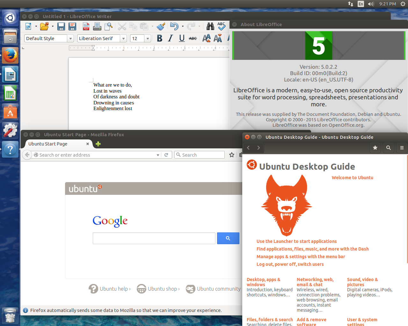Undo the last action in Writer
Viewport: 408px width, 326px height.
[174, 26]
